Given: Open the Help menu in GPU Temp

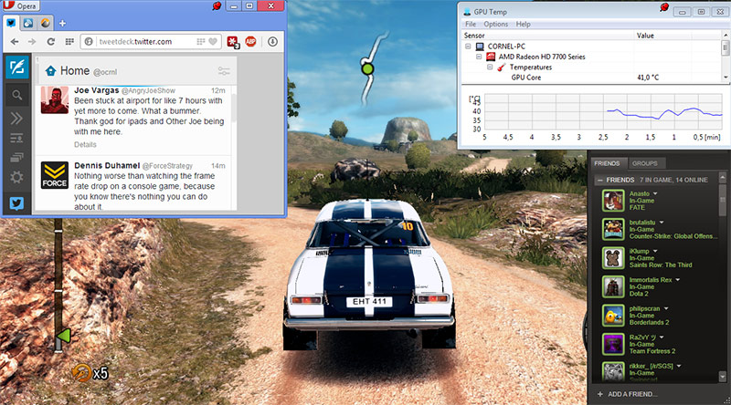Looking at the screenshot, I should click(x=523, y=25).
